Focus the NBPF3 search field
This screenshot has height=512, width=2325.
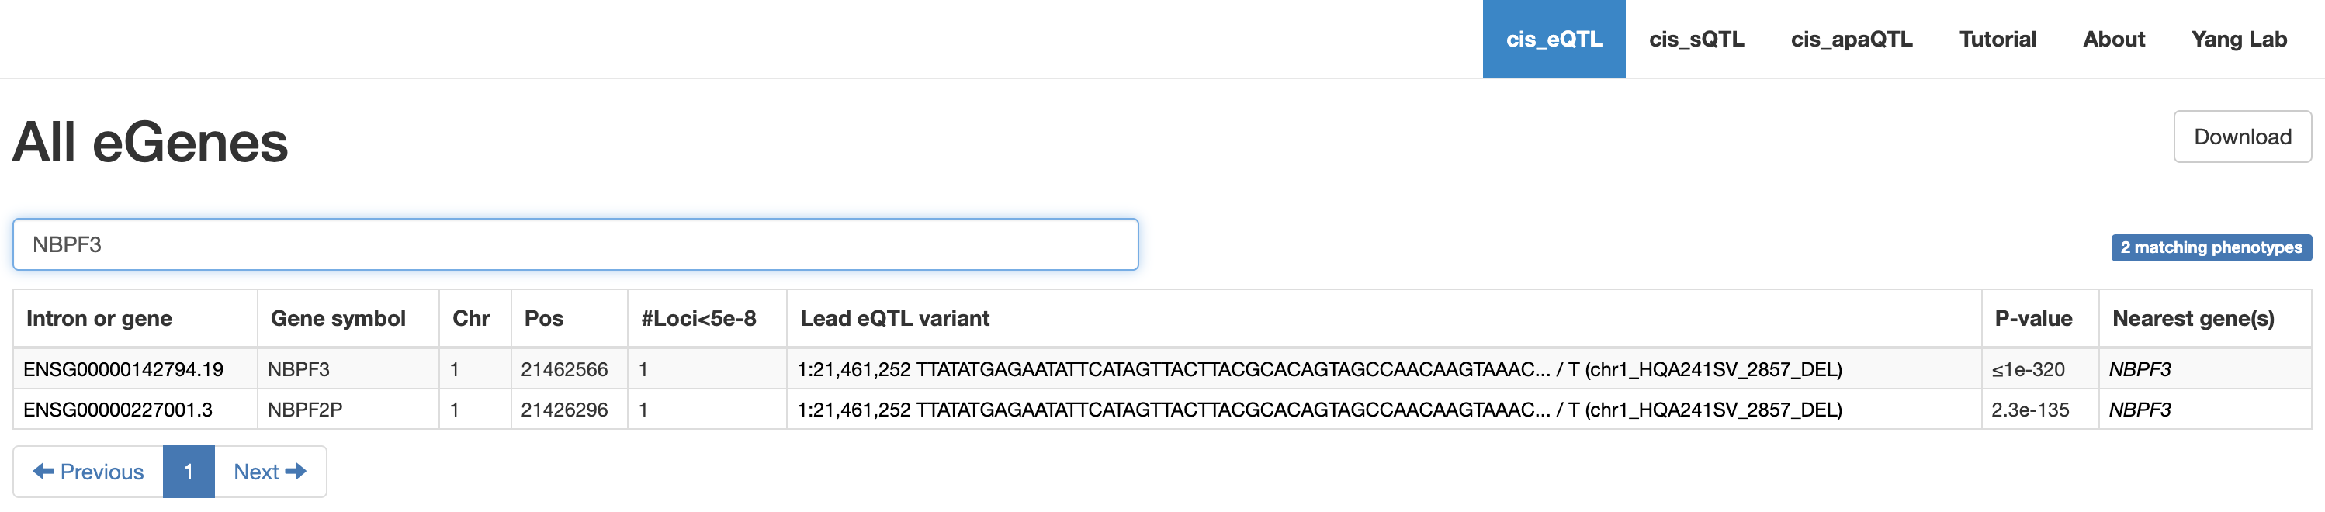575,244
